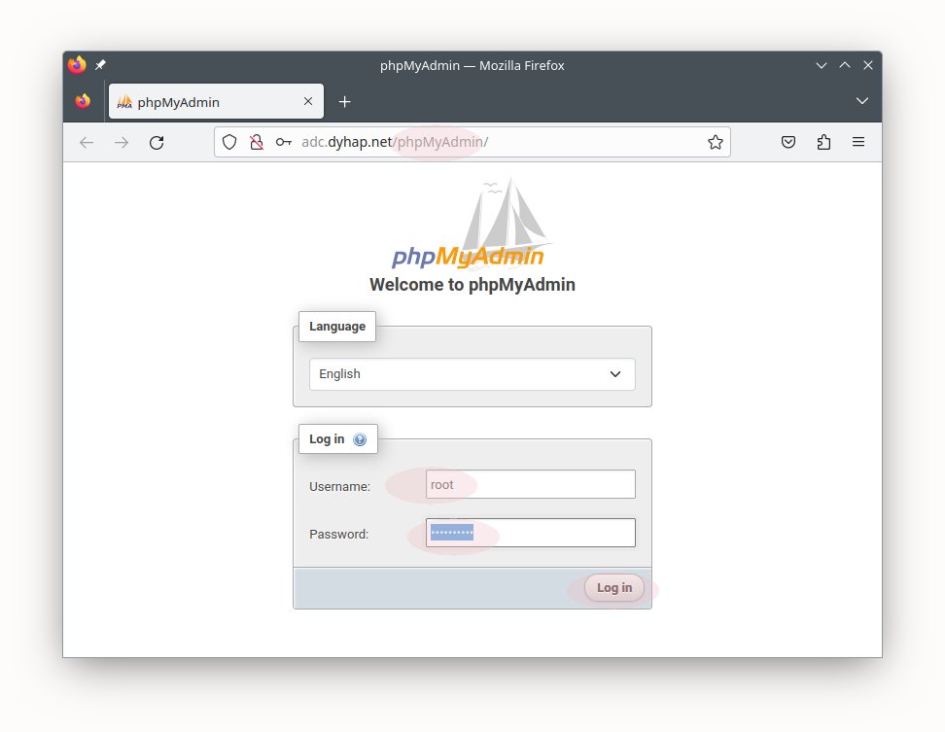Click the Log in button
This screenshot has width=945, height=732.
pyautogui.click(x=614, y=588)
